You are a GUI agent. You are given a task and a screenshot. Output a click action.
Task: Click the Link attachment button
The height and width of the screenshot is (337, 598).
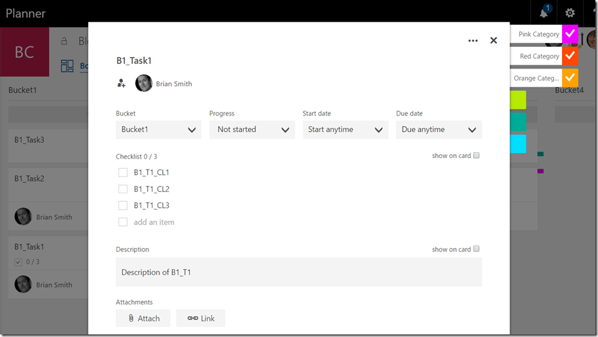coord(200,318)
